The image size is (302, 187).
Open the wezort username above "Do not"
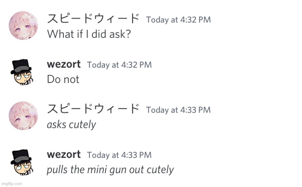click(x=64, y=64)
